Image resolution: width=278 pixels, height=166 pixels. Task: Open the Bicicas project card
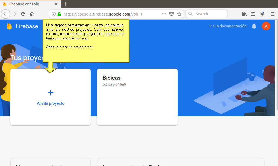(137, 97)
